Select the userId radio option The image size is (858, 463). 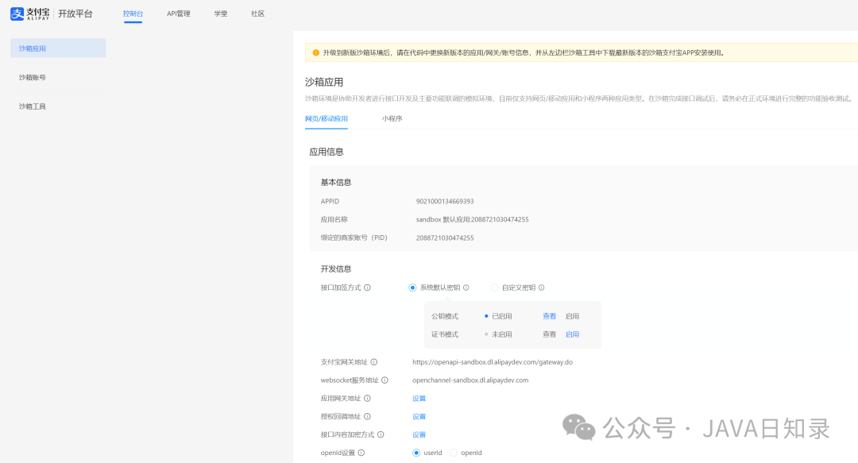416,453
